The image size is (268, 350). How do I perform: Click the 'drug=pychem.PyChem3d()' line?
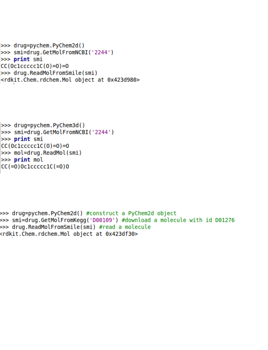pos(49,126)
